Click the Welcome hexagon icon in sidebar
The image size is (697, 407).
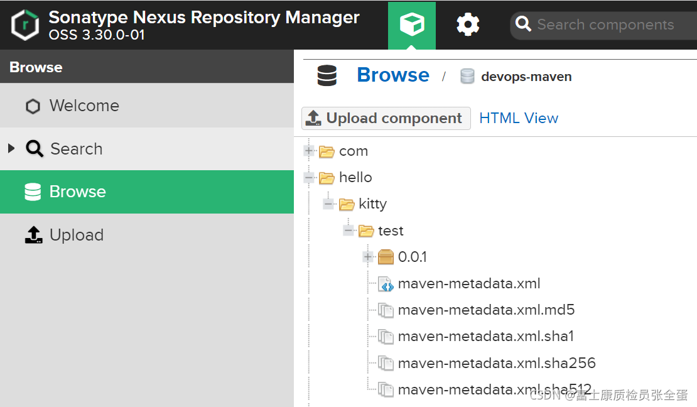pos(33,106)
